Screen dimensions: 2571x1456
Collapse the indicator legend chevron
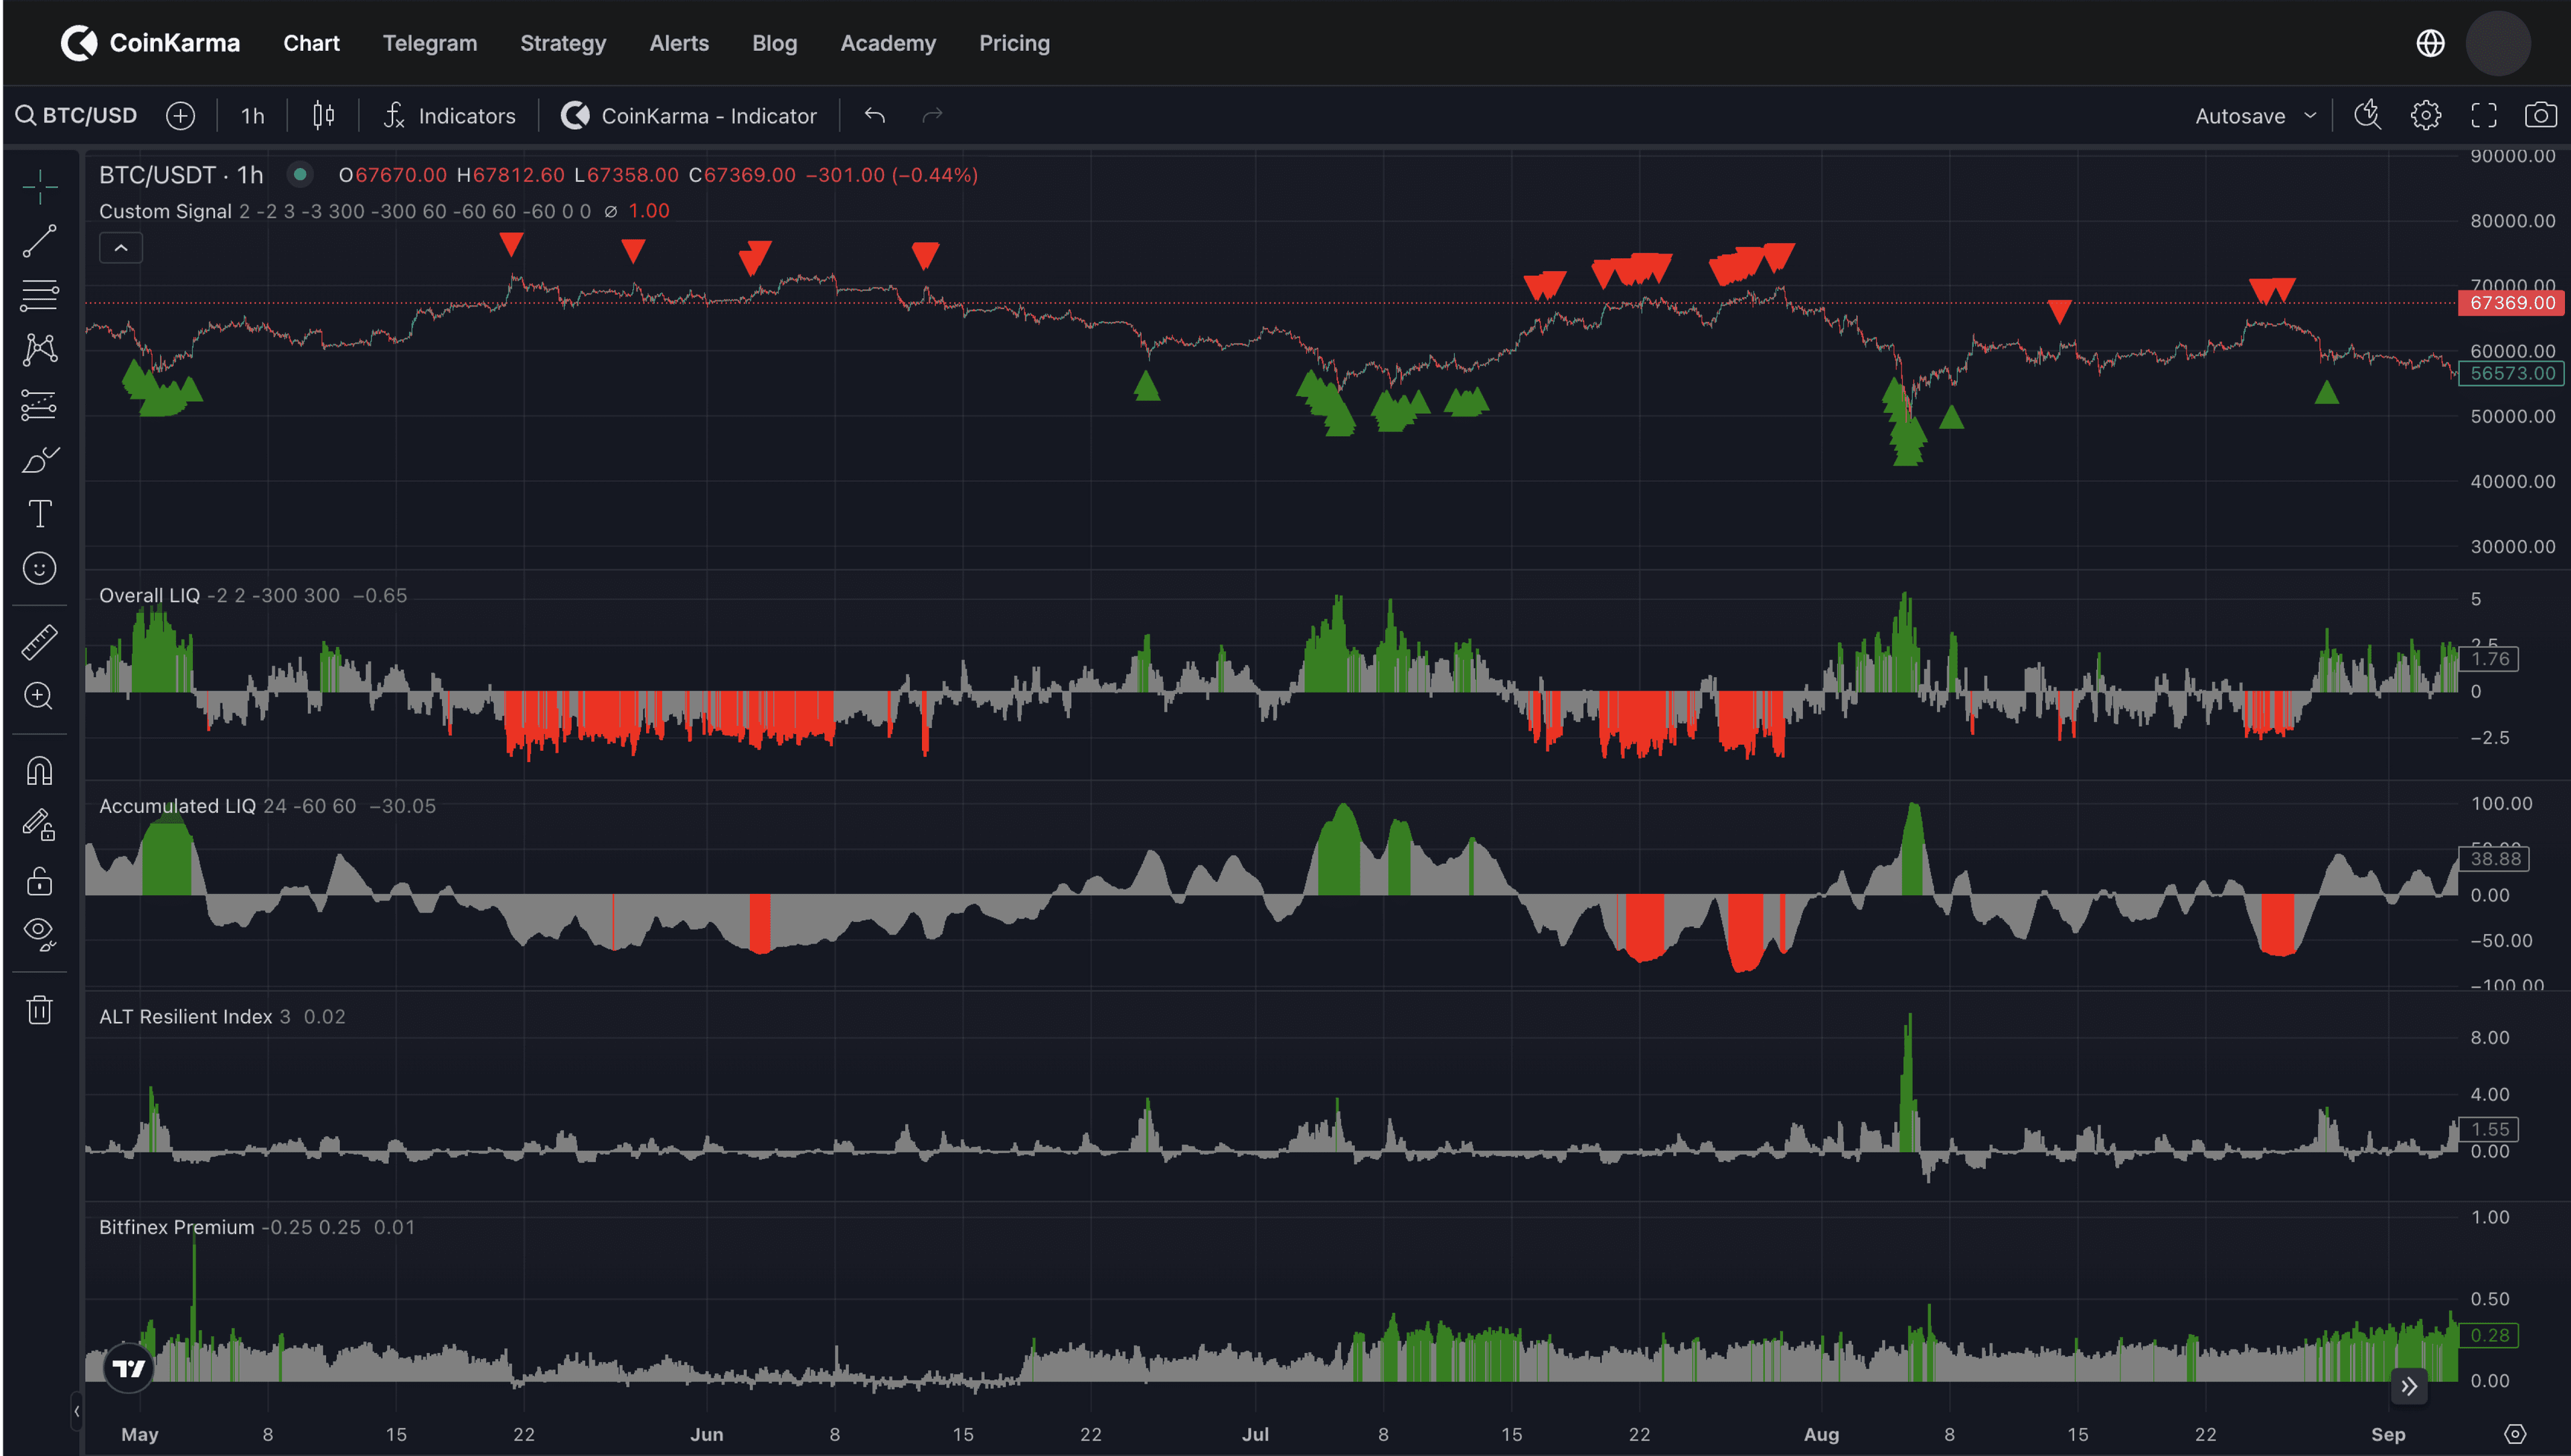[x=121, y=248]
